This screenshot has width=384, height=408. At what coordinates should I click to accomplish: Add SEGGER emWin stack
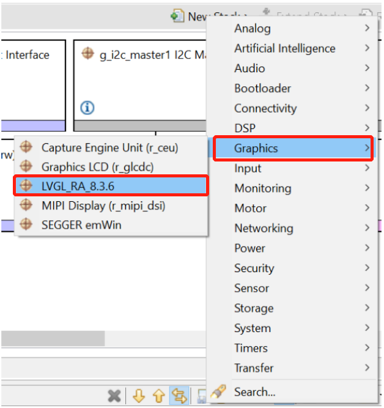tap(111, 225)
